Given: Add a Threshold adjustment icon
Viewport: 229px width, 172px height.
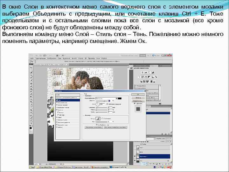Looking at the screenshot, I should point(148,81).
